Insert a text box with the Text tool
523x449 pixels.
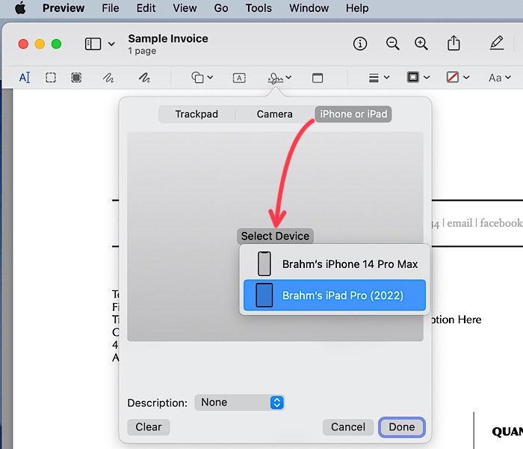coord(239,78)
